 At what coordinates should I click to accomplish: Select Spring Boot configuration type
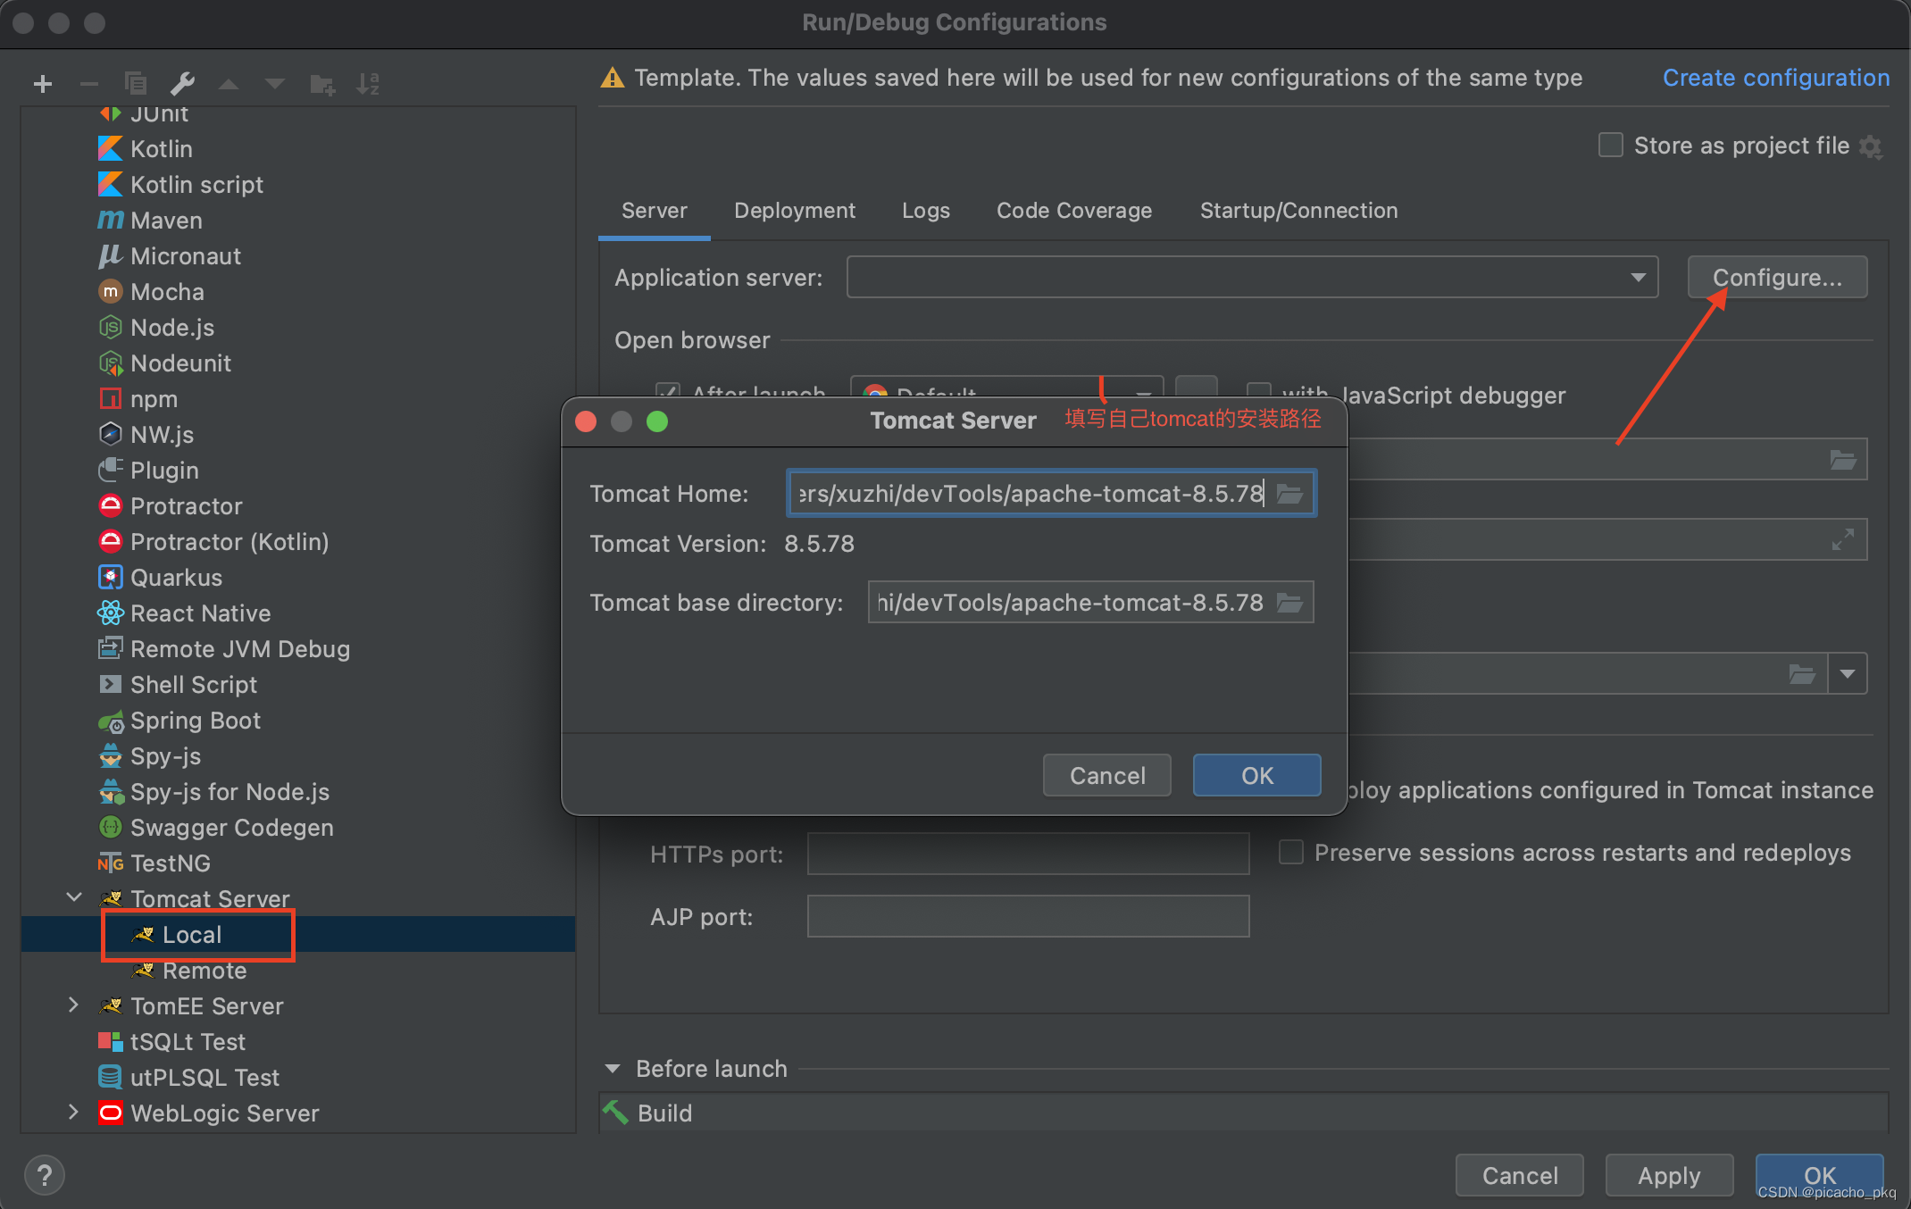[195, 720]
